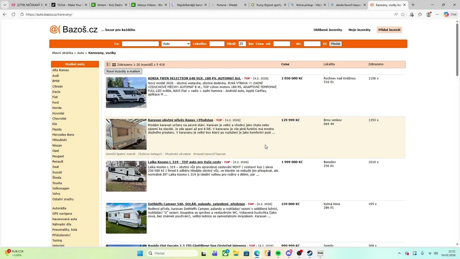Click Označit špatný inzerát link

click(120, 154)
